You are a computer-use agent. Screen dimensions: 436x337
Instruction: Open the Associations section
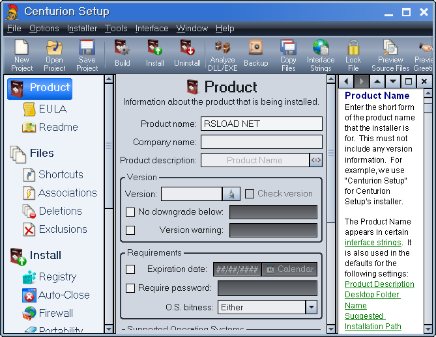(x=59, y=193)
